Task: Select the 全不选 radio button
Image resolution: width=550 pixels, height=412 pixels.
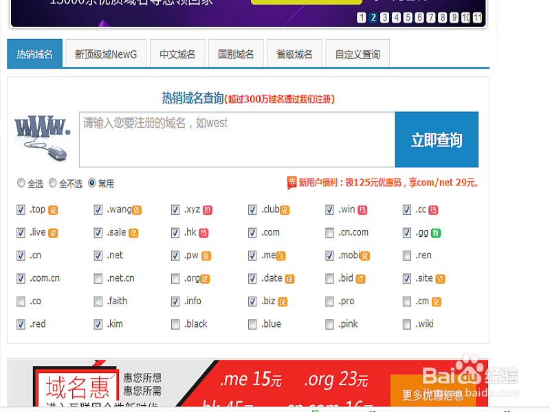Action: tap(54, 183)
